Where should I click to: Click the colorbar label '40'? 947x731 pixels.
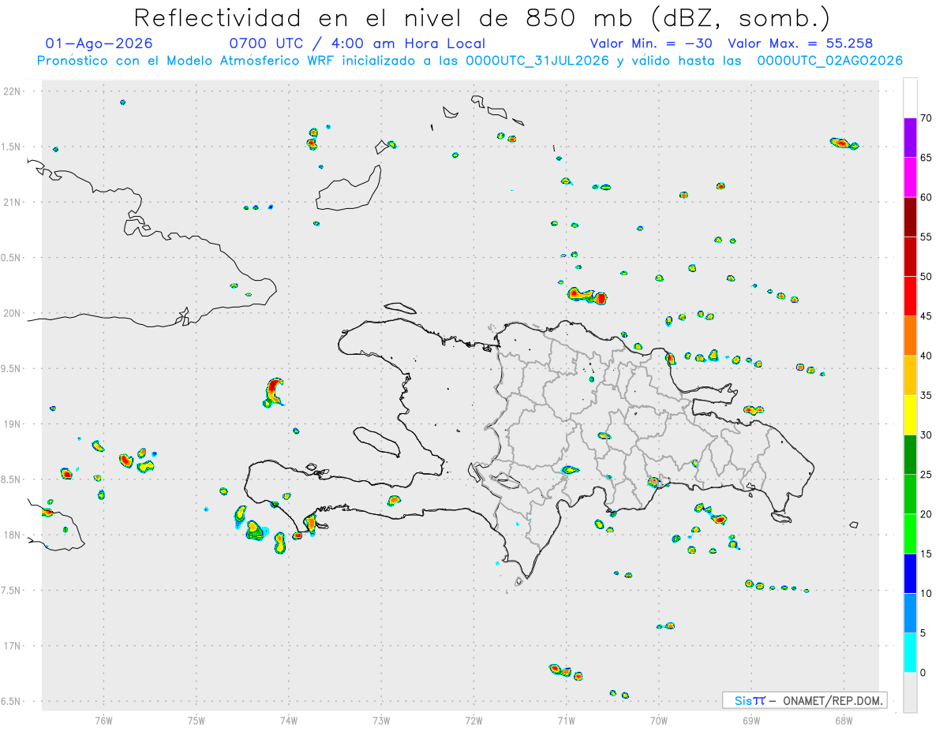click(926, 356)
